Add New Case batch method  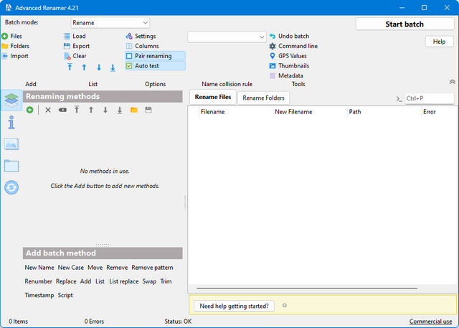coord(70,268)
